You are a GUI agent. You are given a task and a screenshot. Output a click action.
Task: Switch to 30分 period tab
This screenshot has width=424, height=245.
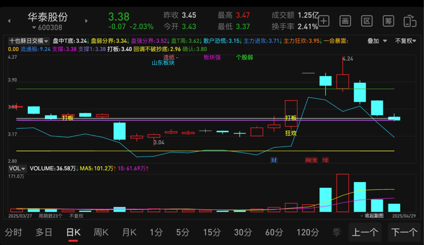coord(243,232)
